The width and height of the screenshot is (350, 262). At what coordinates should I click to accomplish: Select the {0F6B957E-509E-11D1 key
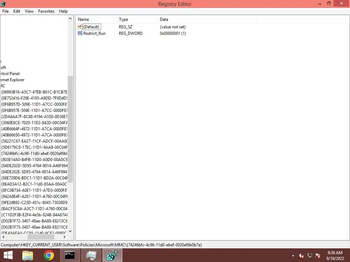coord(34,111)
